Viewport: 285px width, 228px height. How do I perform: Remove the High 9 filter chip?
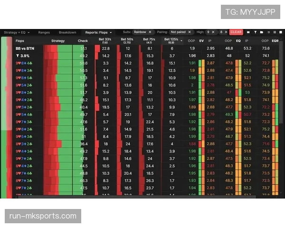[x=213, y=32]
